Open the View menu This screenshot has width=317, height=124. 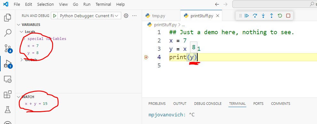coord(63,4)
